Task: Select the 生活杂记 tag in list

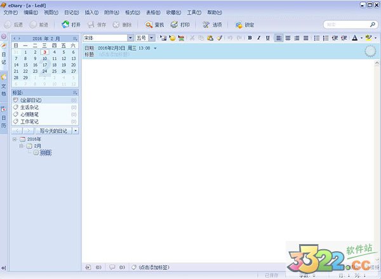Action: [29, 107]
